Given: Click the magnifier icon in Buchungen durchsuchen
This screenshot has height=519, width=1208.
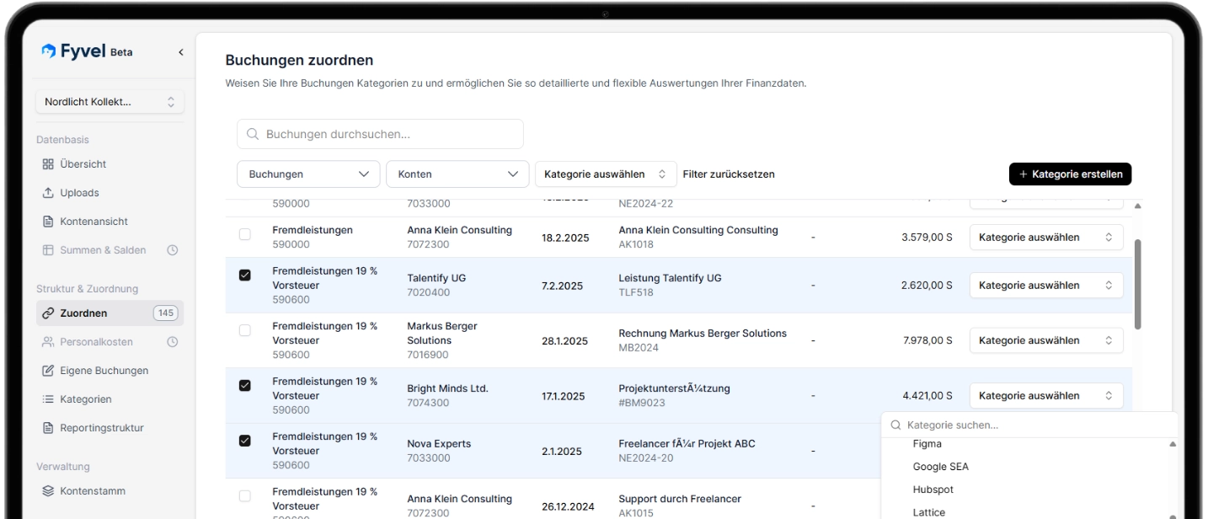Looking at the screenshot, I should [253, 134].
